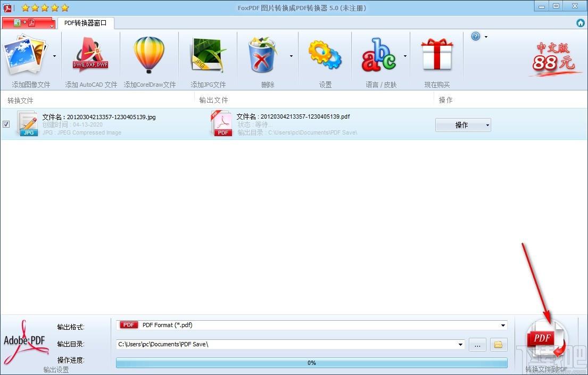This screenshot has height=375, width=588.
Task: Expand the arrow next to the help icon
Action: click(x=486, y=37)
